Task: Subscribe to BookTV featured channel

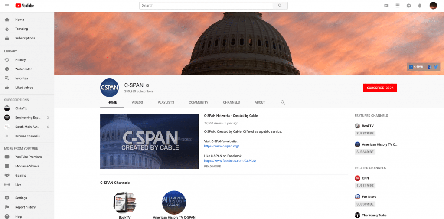Action: pyautogui.click(x=365, y=134)
